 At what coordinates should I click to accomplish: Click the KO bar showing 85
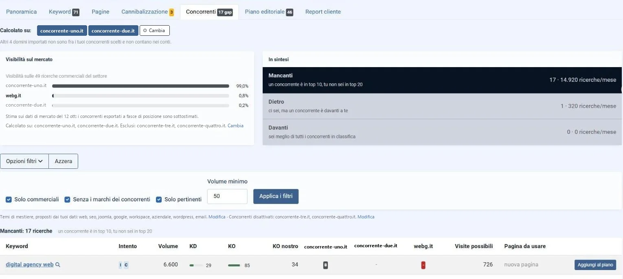(x=234, y=265)
